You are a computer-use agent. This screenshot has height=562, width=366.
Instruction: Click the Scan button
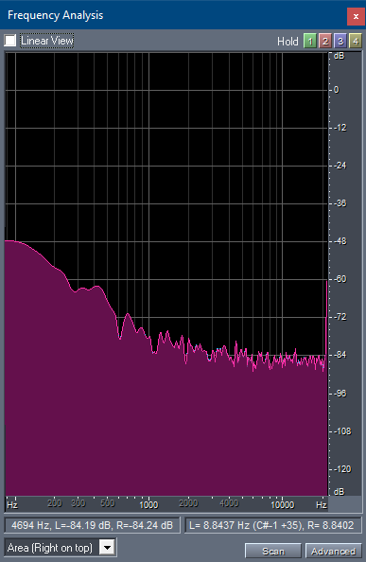pyautogui.click(x=273, y=551)
